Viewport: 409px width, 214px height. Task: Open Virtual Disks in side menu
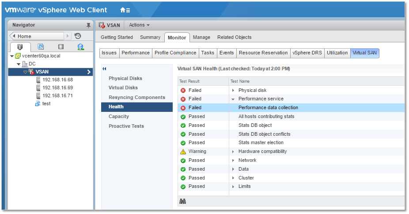[x=123, y=88]
